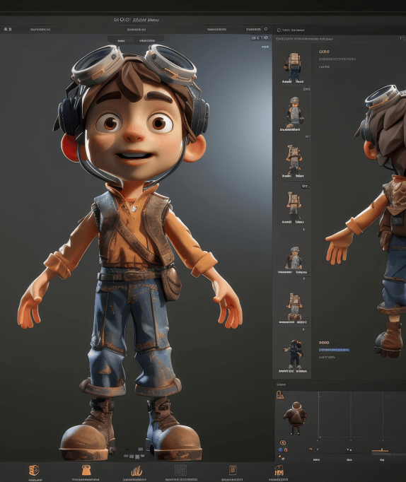Screen dimensions: 406x482
Task: Click the clock-like icon in the right panel header
Action: (x=279, y=30)
